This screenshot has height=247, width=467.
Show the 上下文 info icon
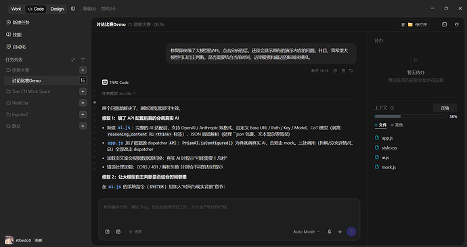pyautogui.click(x=392, y=108)
